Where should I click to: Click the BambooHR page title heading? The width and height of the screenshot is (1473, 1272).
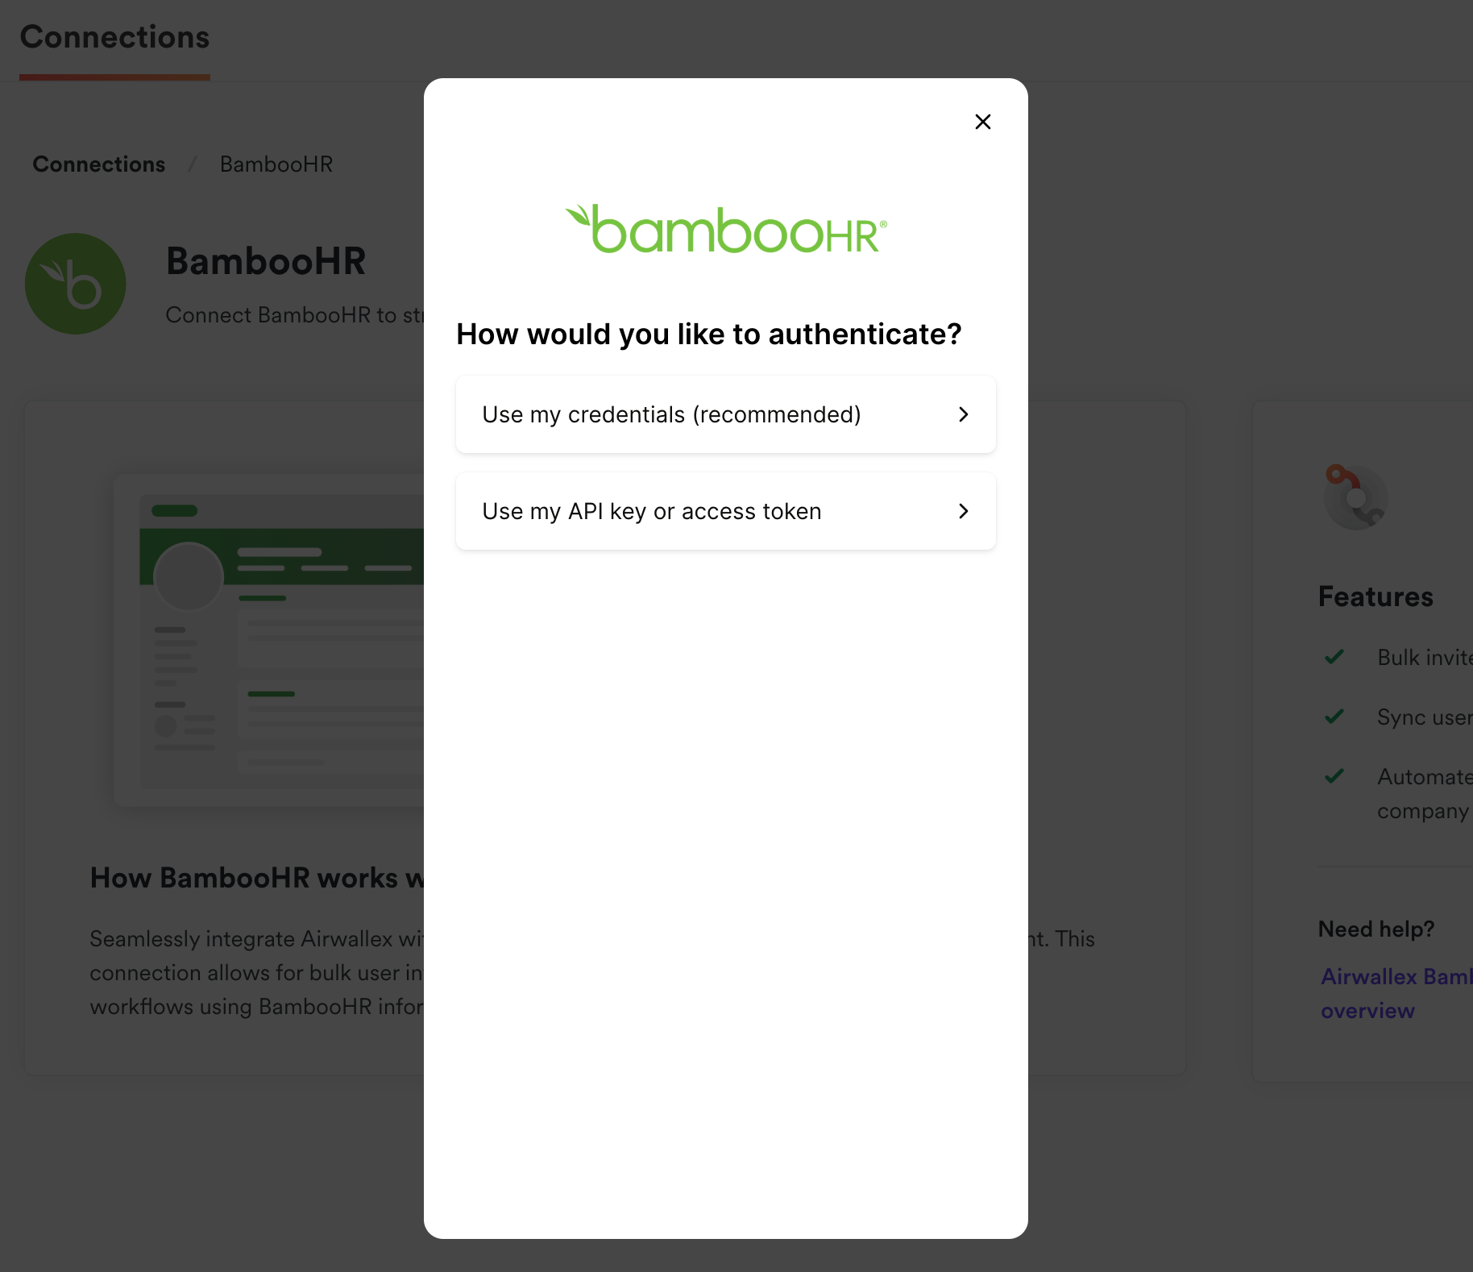tap(266, 261)
